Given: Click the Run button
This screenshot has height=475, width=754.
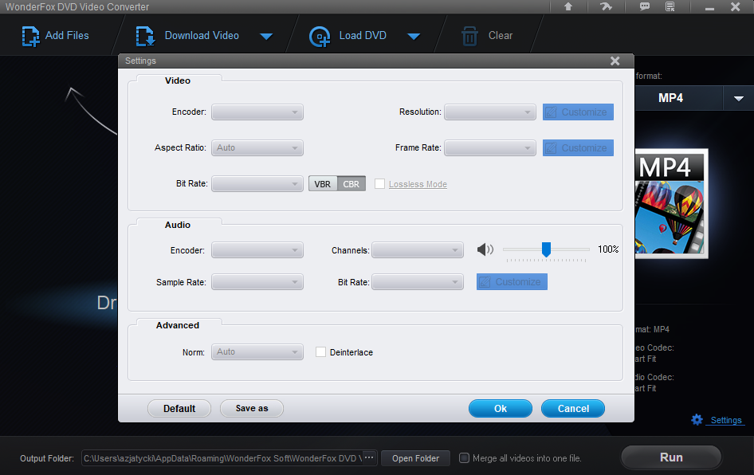Looking at the screenshot, I should pyautogui.click(x=671, y=457).
